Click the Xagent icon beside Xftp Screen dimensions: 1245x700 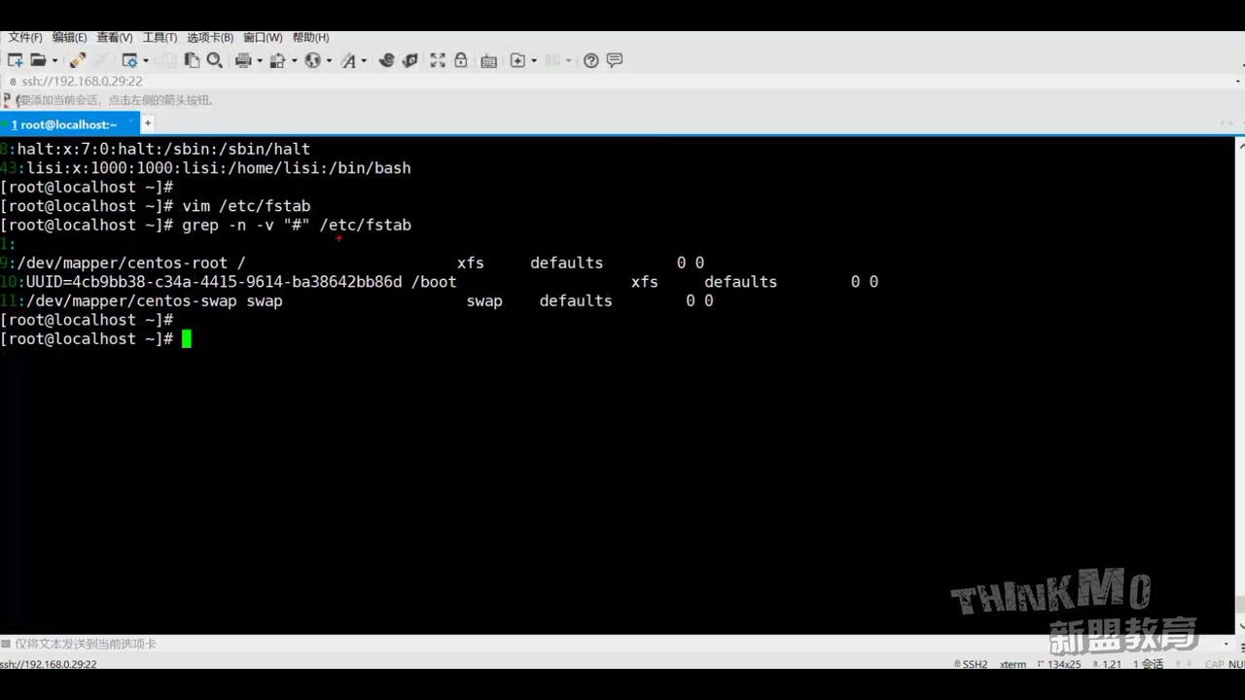(x=409, y=60)
